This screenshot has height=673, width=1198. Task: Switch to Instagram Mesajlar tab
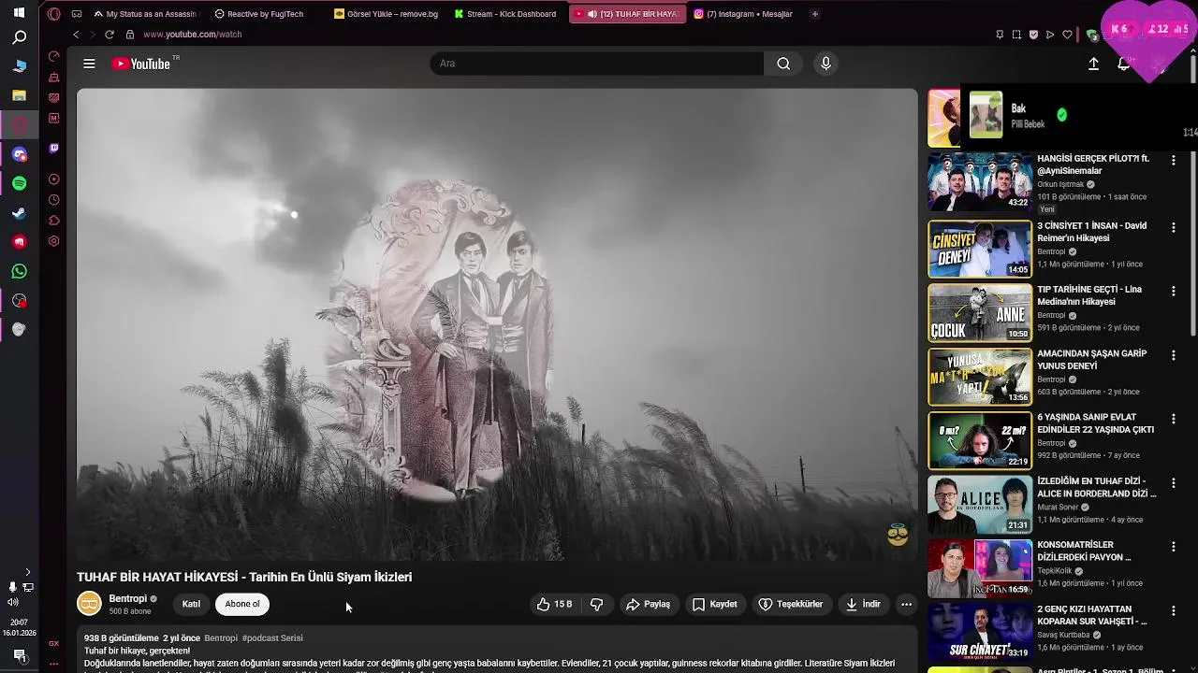tap(744, 14)
